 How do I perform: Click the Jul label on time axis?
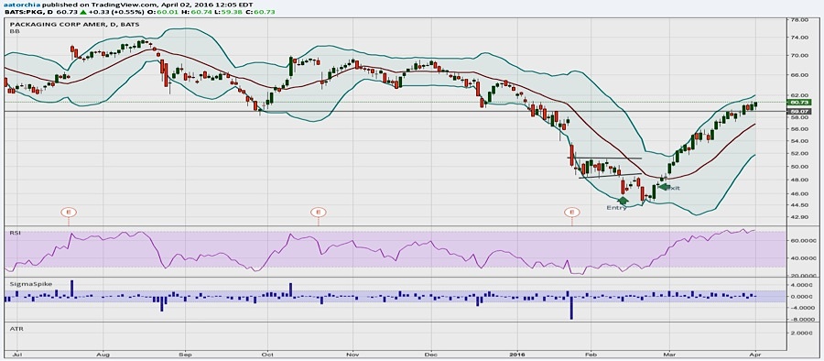tap(16, 356)
